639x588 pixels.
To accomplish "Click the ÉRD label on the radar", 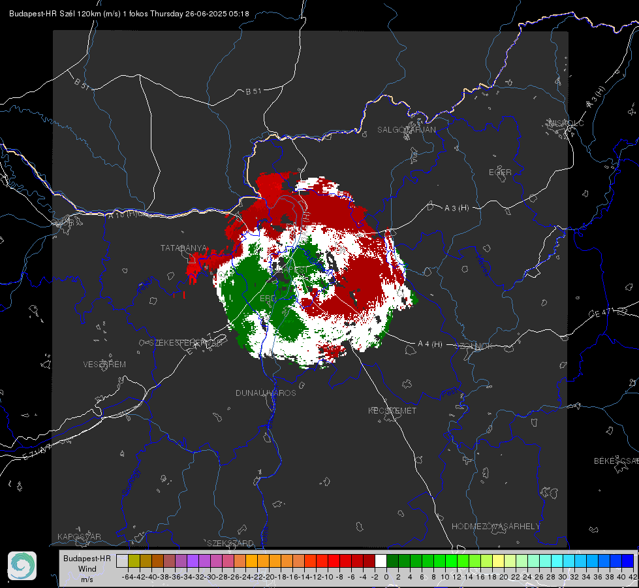I will pos(268,299).
